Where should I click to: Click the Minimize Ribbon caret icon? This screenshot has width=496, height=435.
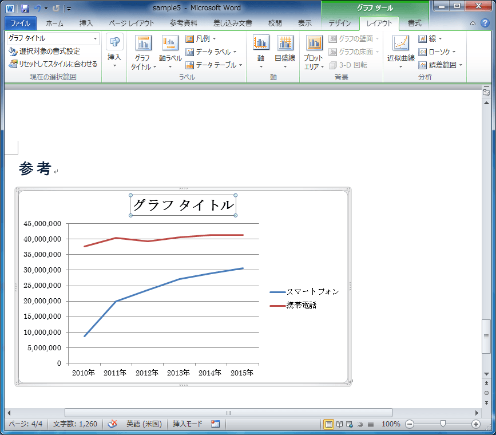point(473,23)
